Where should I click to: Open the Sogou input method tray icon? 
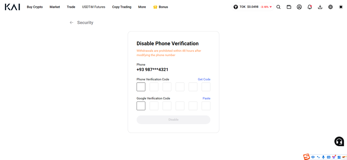307,157
